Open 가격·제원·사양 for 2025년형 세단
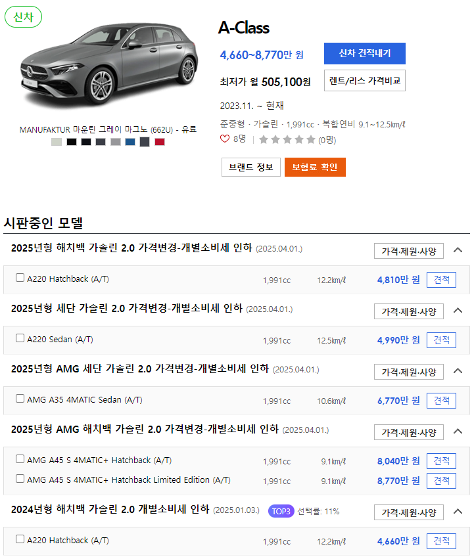The image size is (474, 557). click(x=409, y=311)
